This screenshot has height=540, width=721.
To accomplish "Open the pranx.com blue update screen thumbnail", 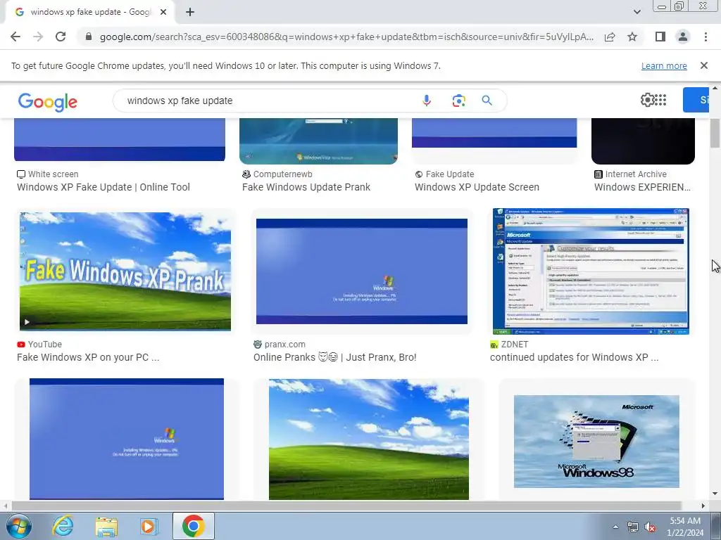I will click(362, 271).
